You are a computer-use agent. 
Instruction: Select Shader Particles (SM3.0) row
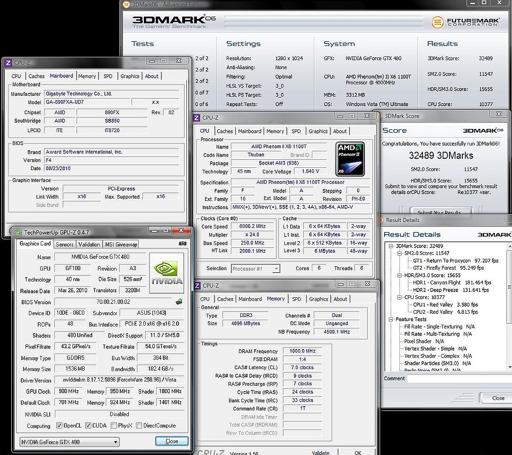(x=438, y=364)
